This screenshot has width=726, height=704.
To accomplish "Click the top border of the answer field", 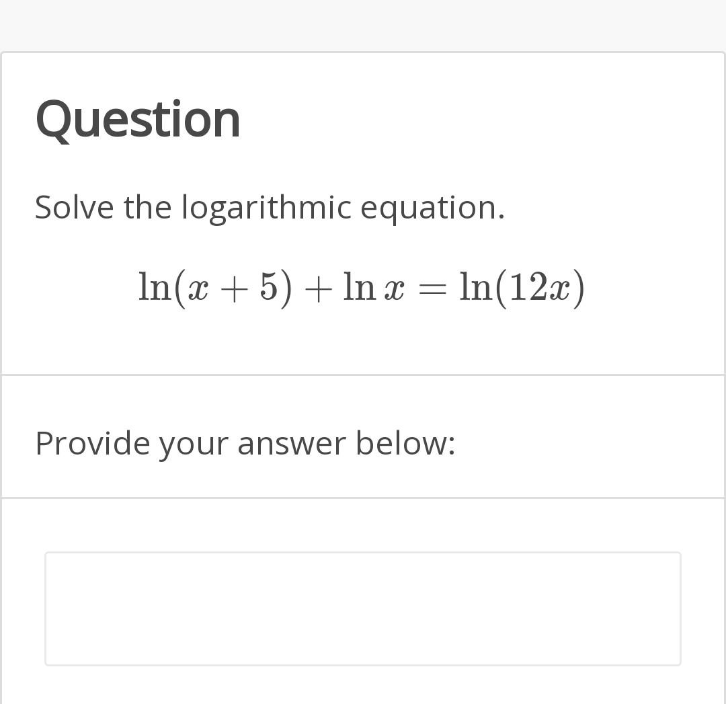I will [363, 553].
